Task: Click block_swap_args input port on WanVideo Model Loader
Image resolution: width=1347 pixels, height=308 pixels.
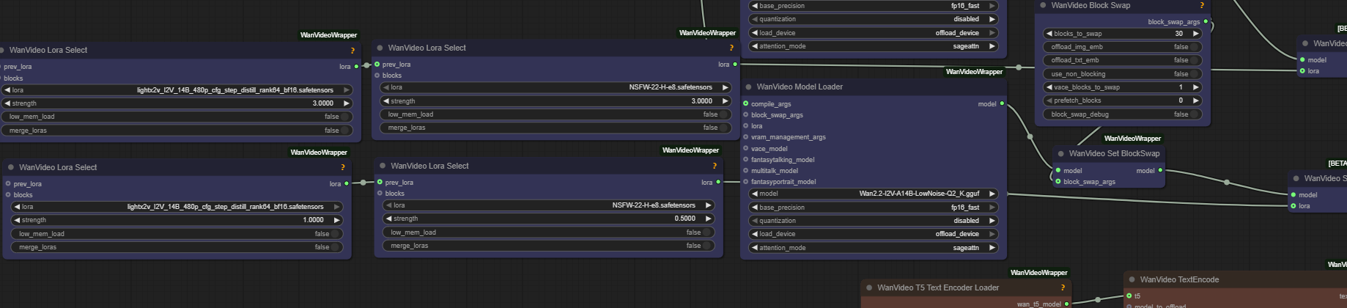Action: 746,114
